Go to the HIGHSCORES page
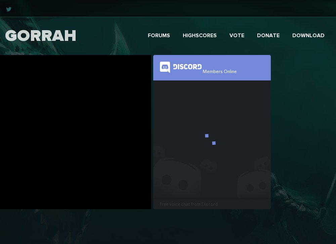 click(200, 36)
